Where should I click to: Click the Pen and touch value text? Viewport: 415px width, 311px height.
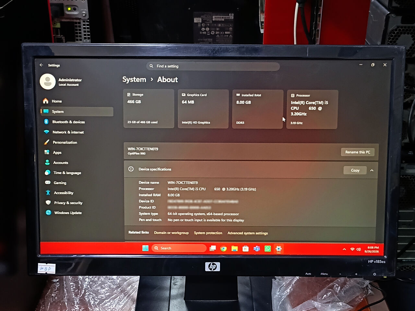206,220
